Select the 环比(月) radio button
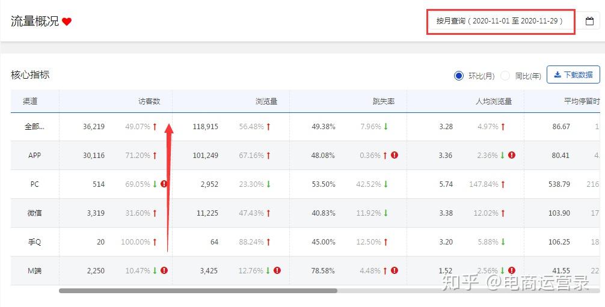The image size is (605, 307). click(458, 76)
